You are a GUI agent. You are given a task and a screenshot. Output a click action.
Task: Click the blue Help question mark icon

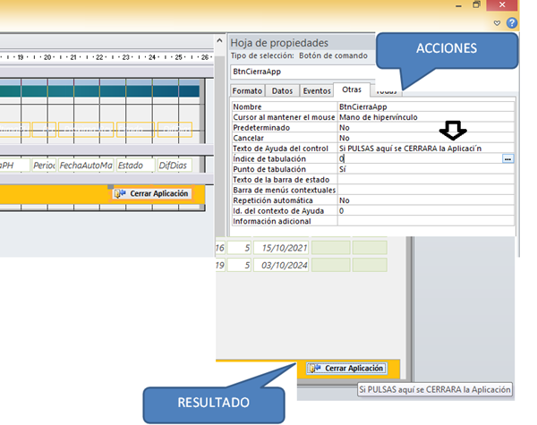[512, 24]
